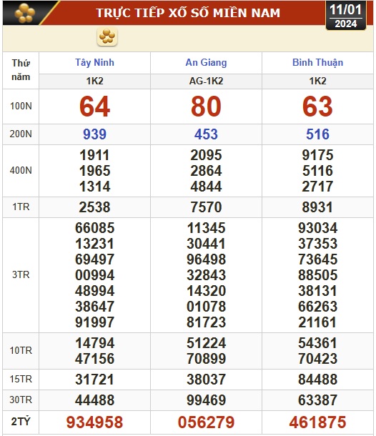Select Tây Ninh 1TR number 2538
The width and height of the screenshot is (376, 436).
94,207
